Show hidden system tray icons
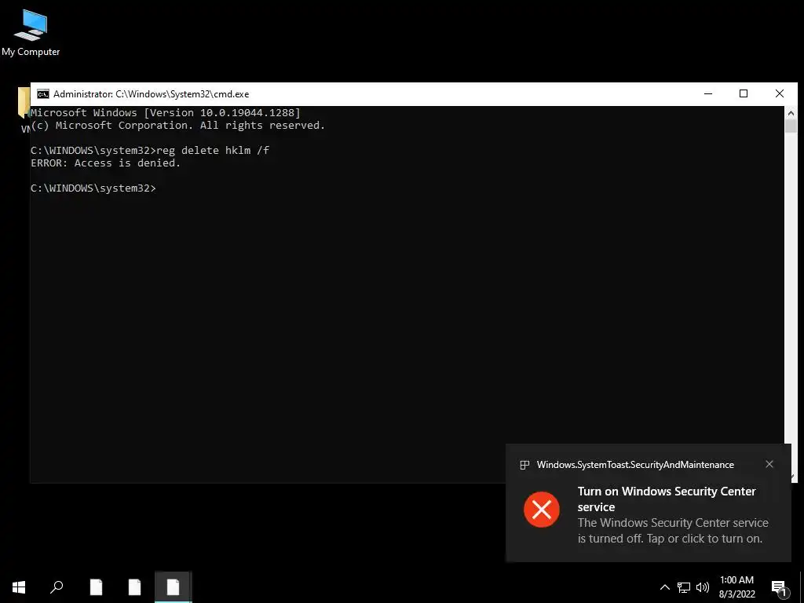This screenshot has width=804, height=603. 664,587
